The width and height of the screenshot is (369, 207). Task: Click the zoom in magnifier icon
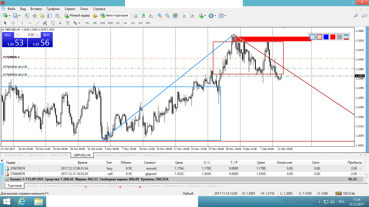point(160,16)
